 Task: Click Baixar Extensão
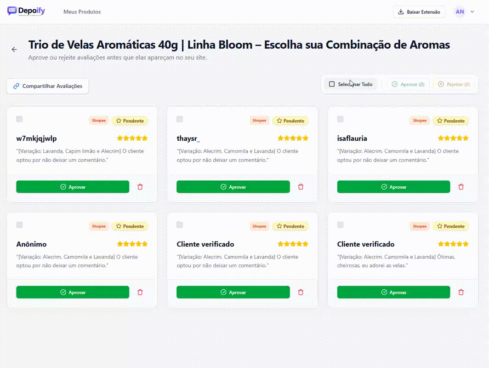[x=419, y=11]
